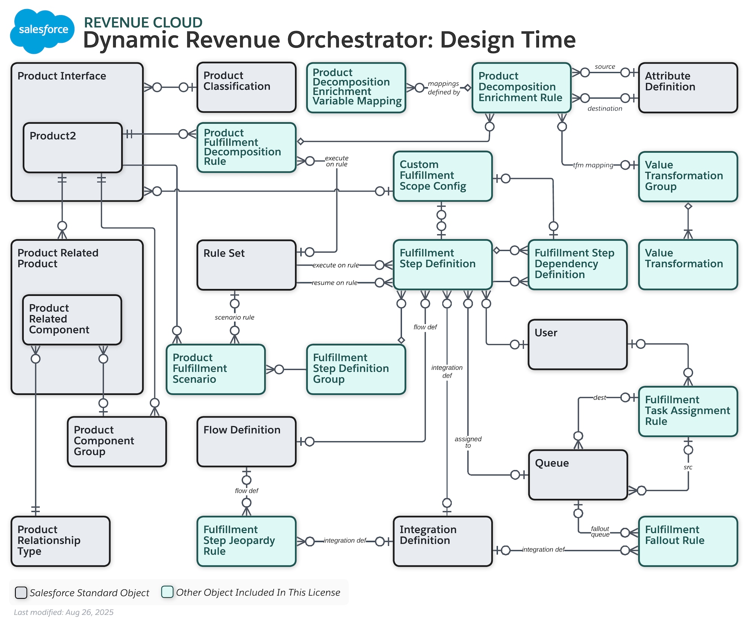
Task: Select the User entity box
Action: pyautogui.click(x=578, y=345)
